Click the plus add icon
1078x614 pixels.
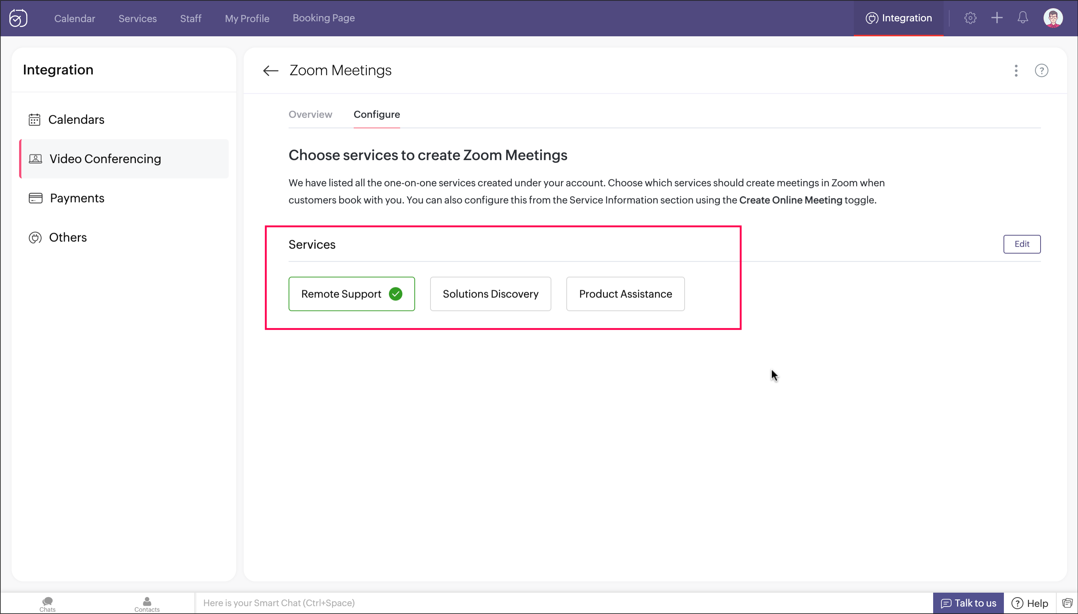point(997,18)
